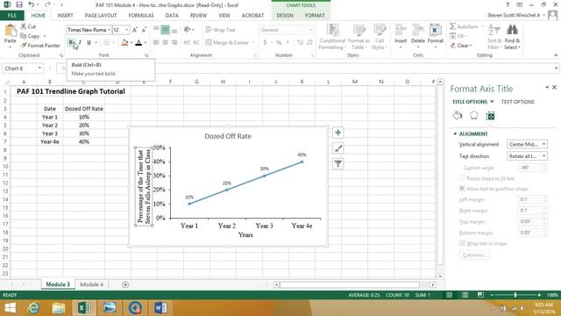Open the Chart Tools FORMAT tab
Image resolution: width=561 pixels, height=316 pixels.
315,16
